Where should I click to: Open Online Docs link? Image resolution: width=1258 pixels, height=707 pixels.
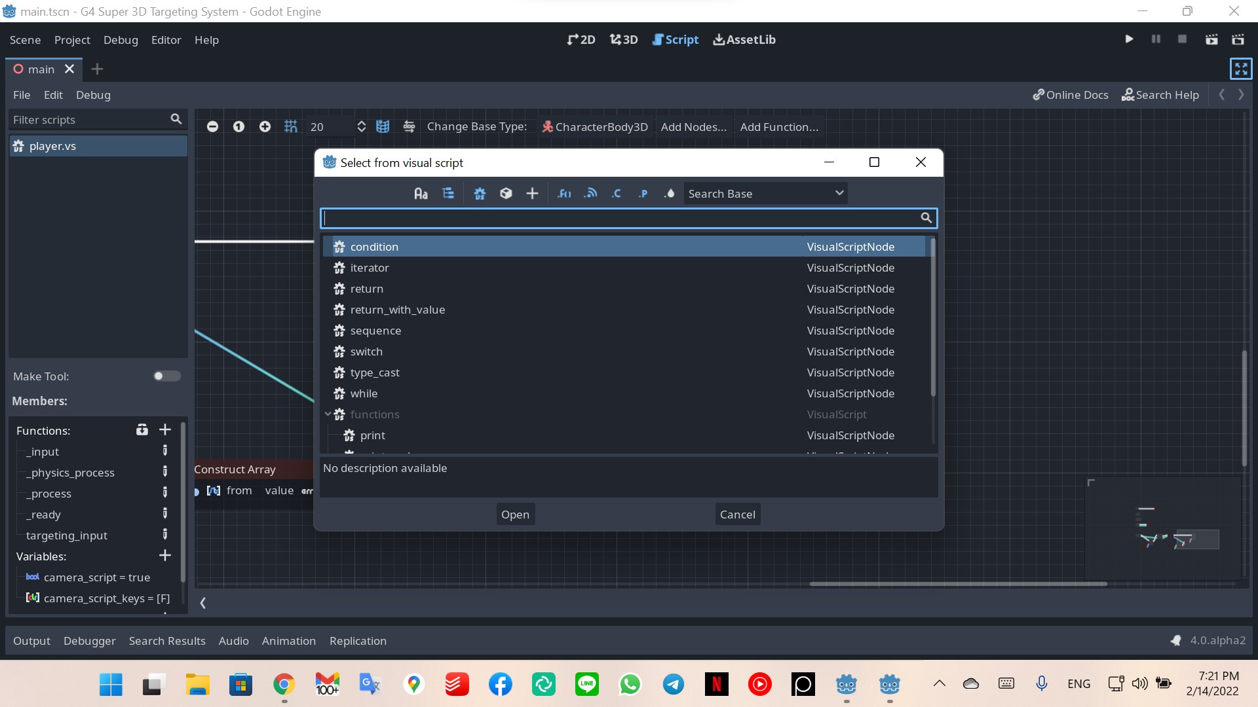[x=1070, y=94]
